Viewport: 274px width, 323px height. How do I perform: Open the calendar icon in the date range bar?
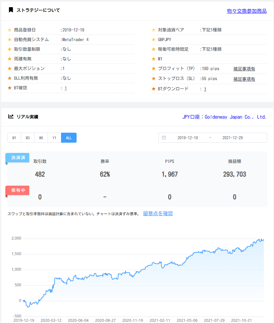[164, 137]
